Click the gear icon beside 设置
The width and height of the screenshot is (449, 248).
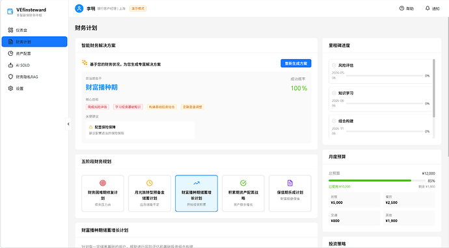coord(10,88)
